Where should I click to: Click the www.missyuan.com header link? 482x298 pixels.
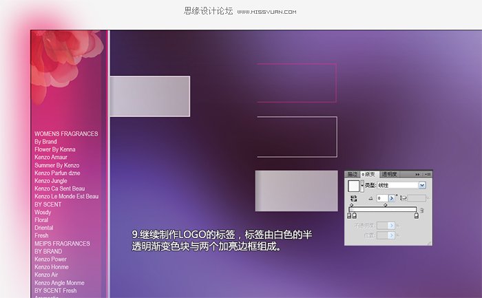click(x=267, y=12)
